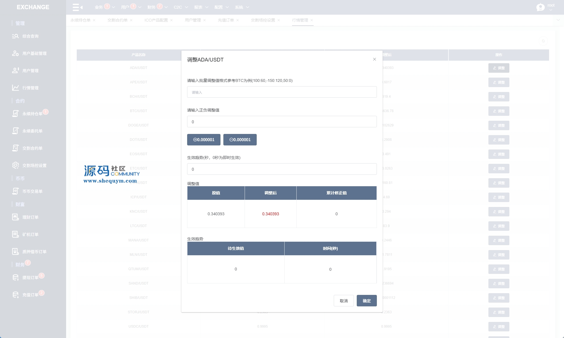
Task: Open 综合查询 search icon in sidebar
Action: pos(15,36)
